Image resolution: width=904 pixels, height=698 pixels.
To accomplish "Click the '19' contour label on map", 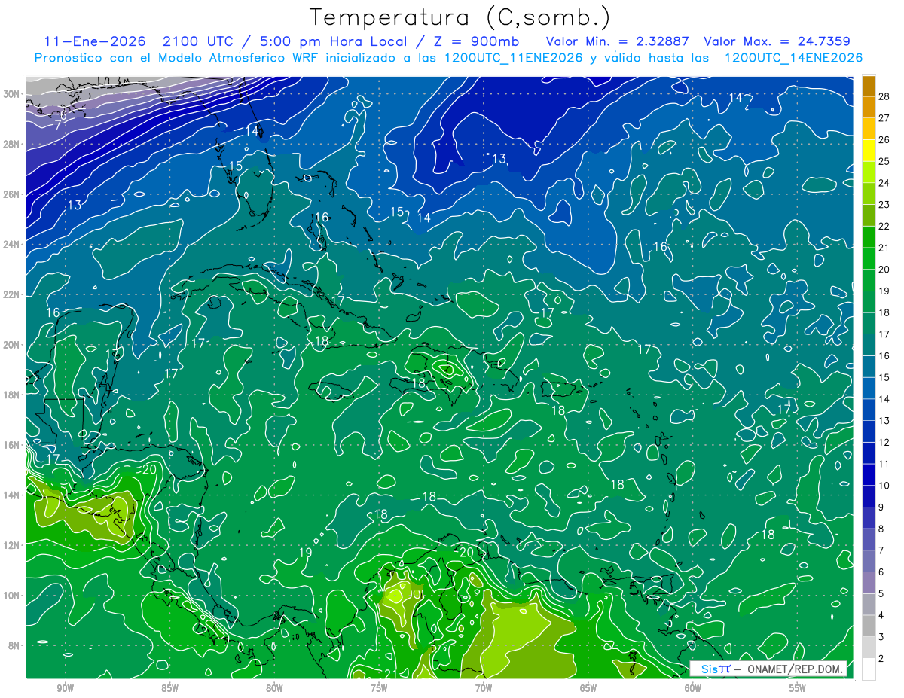I will click(305, 553).
